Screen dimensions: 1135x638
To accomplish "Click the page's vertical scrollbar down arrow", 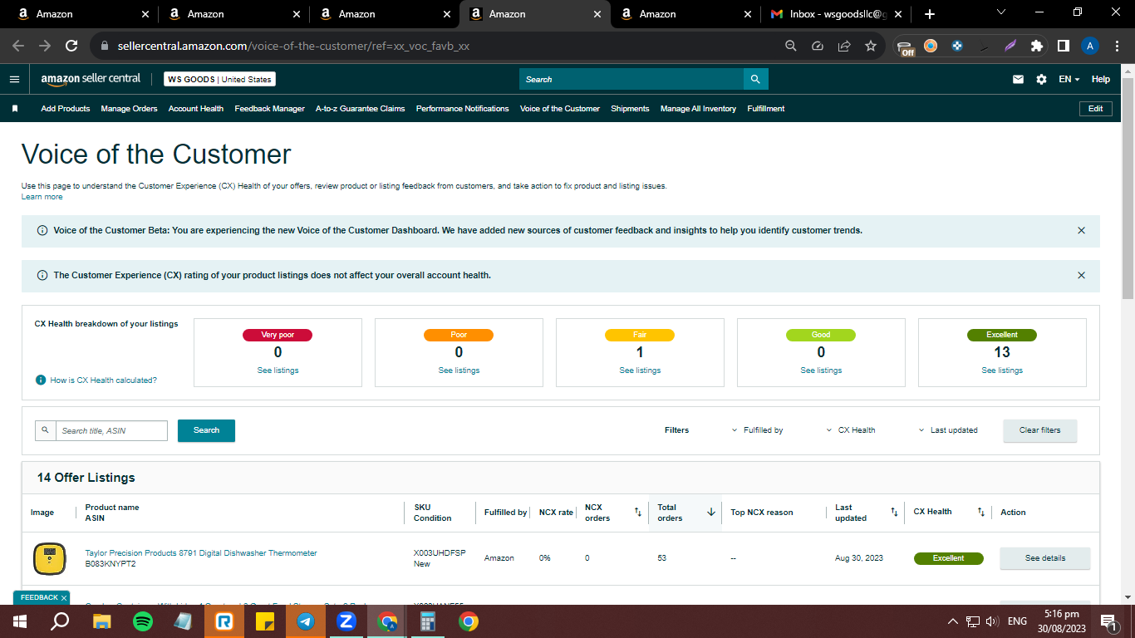I will [1128, 596].
